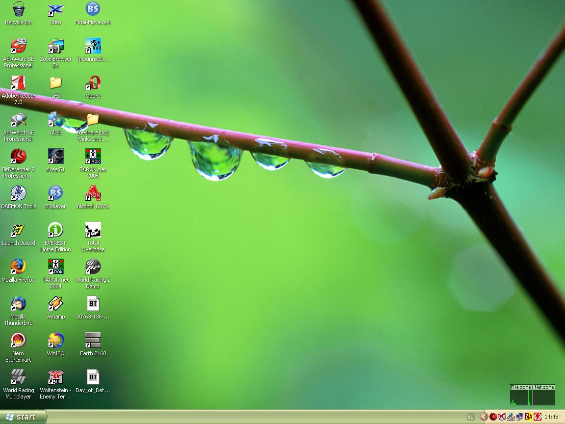Click SL language indicator
Viewport: 565px width, 424px height.
click(470, 417)
